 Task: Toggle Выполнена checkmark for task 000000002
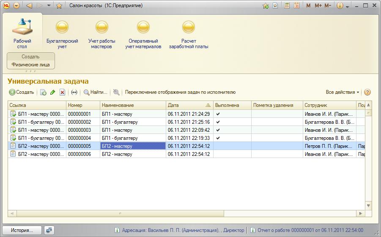[218, 122]
